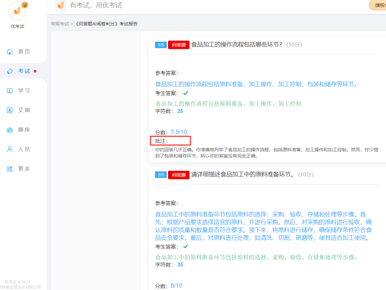
Task: Select the 艾刷 sidebar icon
Action: (x=9, y=110)
